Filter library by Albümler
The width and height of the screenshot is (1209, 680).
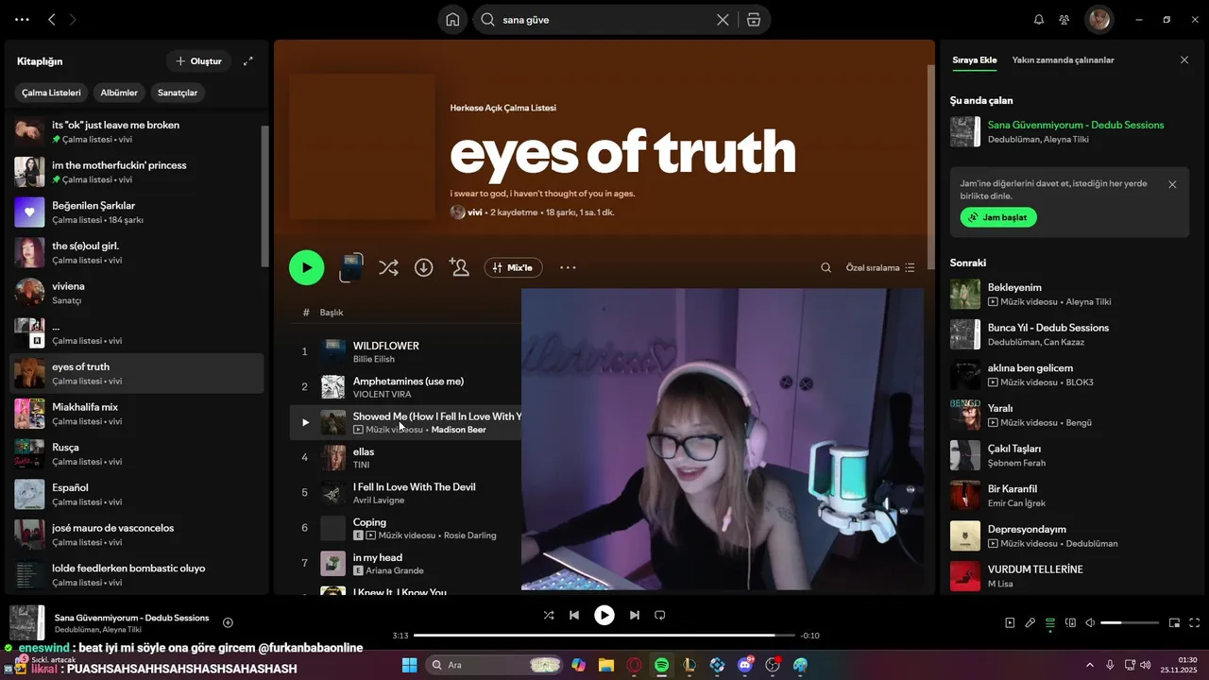pos(119,93)
